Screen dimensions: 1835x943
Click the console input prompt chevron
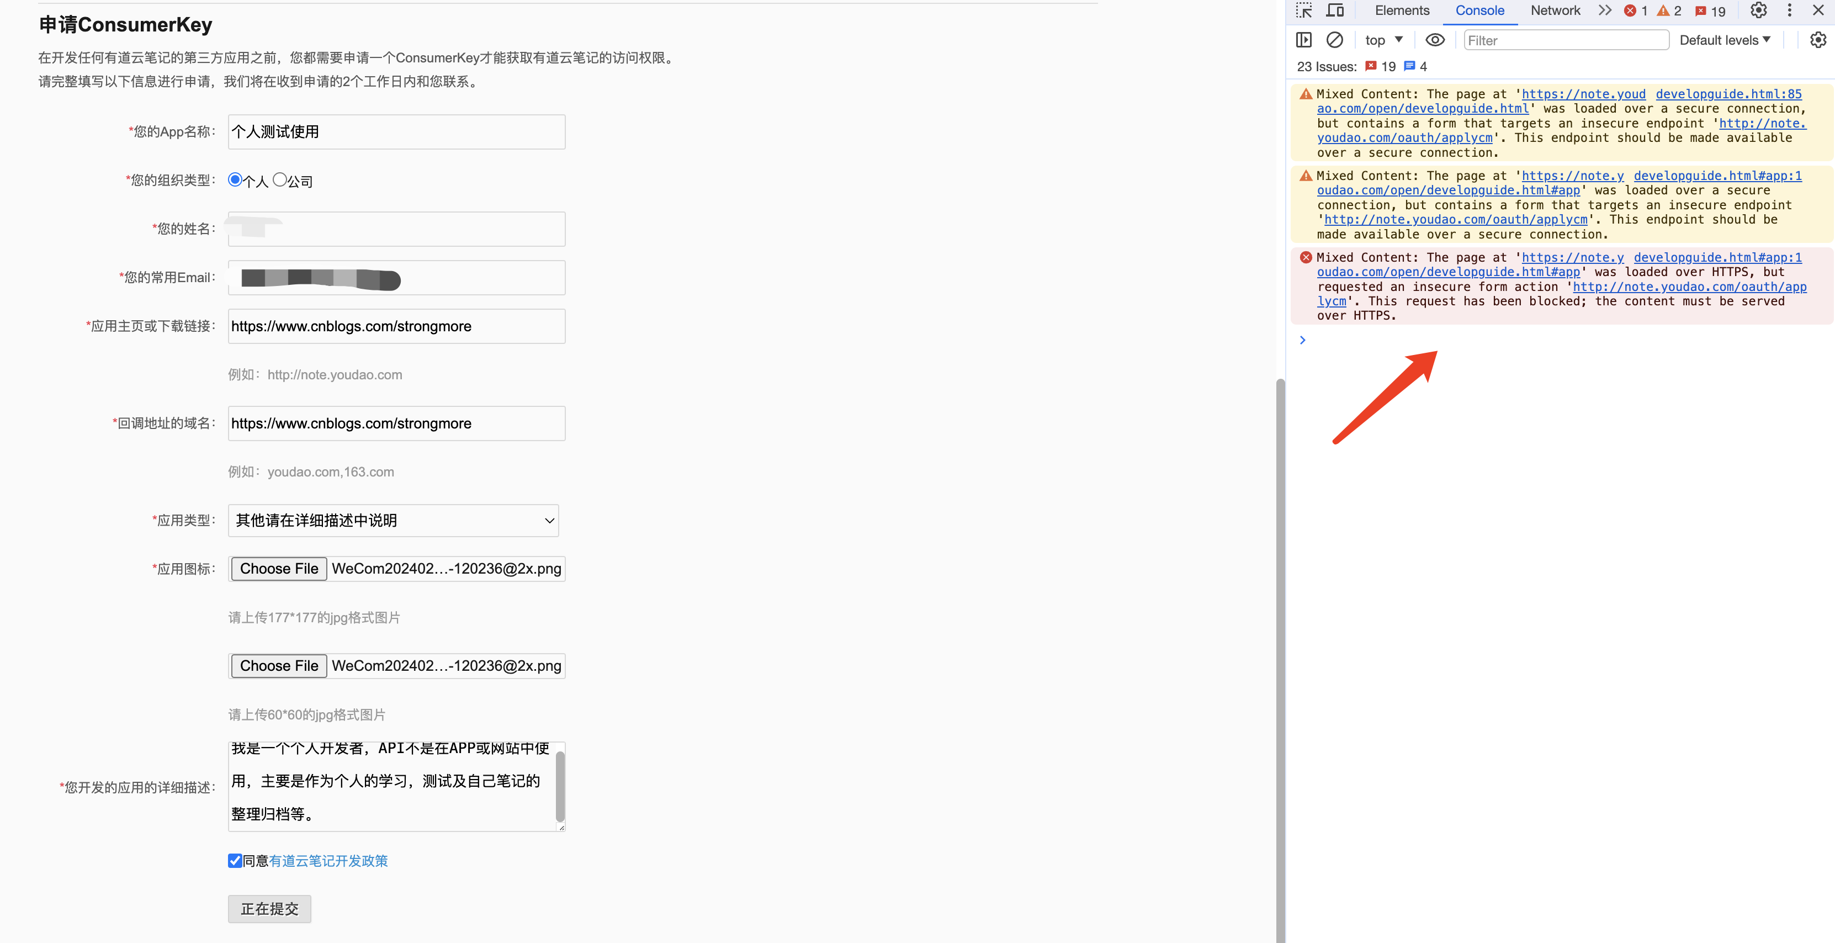(1303, 340)
